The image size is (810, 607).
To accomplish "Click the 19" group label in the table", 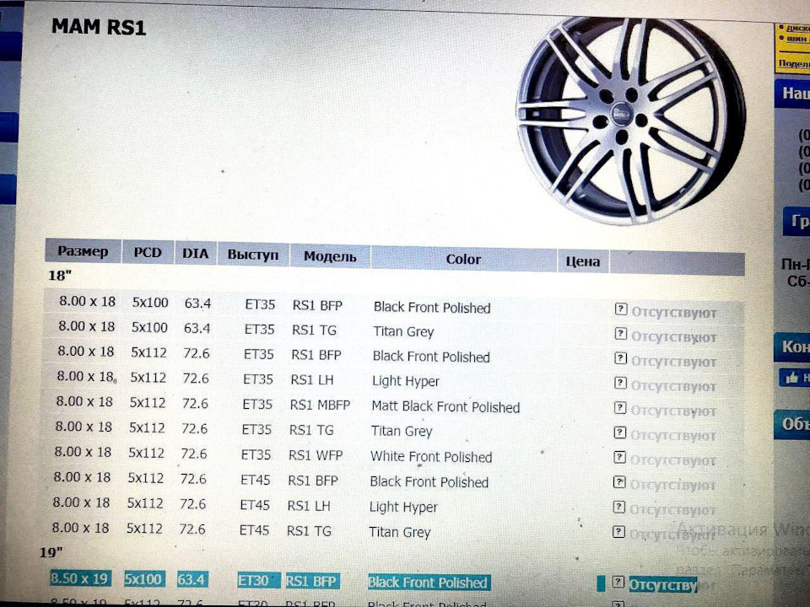I will [x=51, y=552].
